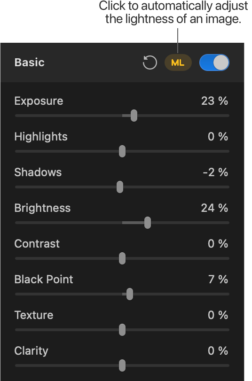Click the ML auto-adjust lightness button

coord(178,62)
